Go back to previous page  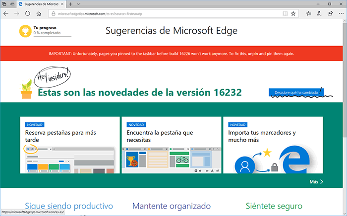coord(6,14)
